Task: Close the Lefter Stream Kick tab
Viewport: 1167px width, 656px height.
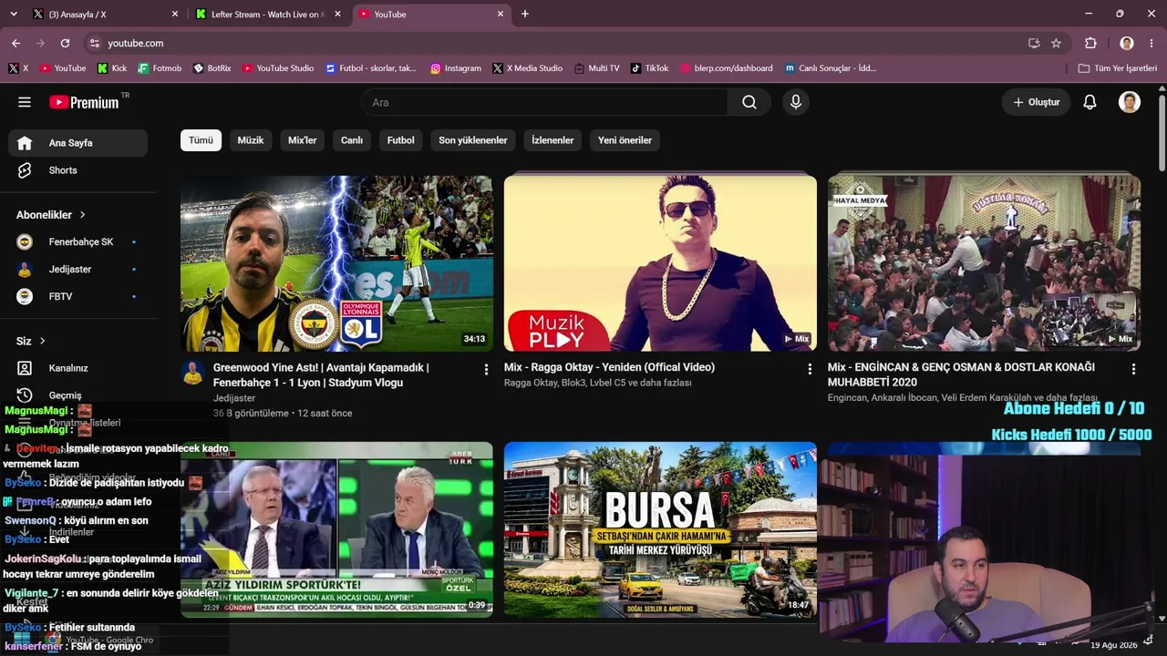Action: (x=337, y=14)
